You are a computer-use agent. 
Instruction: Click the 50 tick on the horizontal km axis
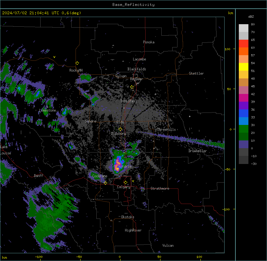click(159, 257)
